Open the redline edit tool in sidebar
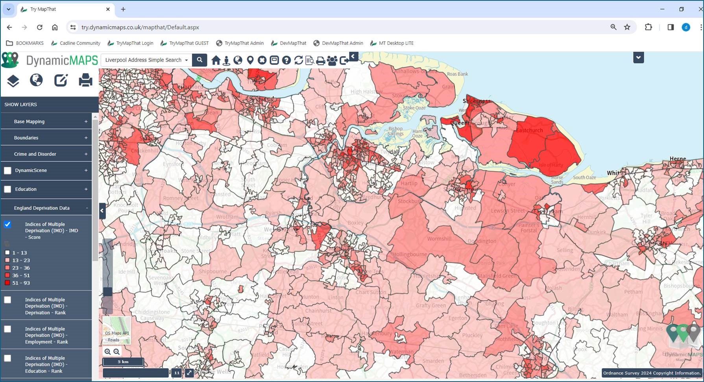 point(61,80)
